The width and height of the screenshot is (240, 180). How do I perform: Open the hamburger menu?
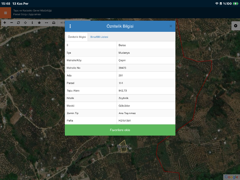(5, 13)
